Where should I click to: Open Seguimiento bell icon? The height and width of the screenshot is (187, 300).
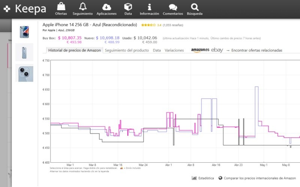[82, 7]
